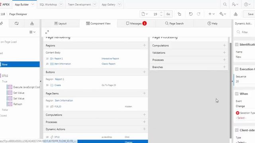Open the Team Development dropdown arrow
This screenshot has height=143, width=255.
(x=95, y=4)
